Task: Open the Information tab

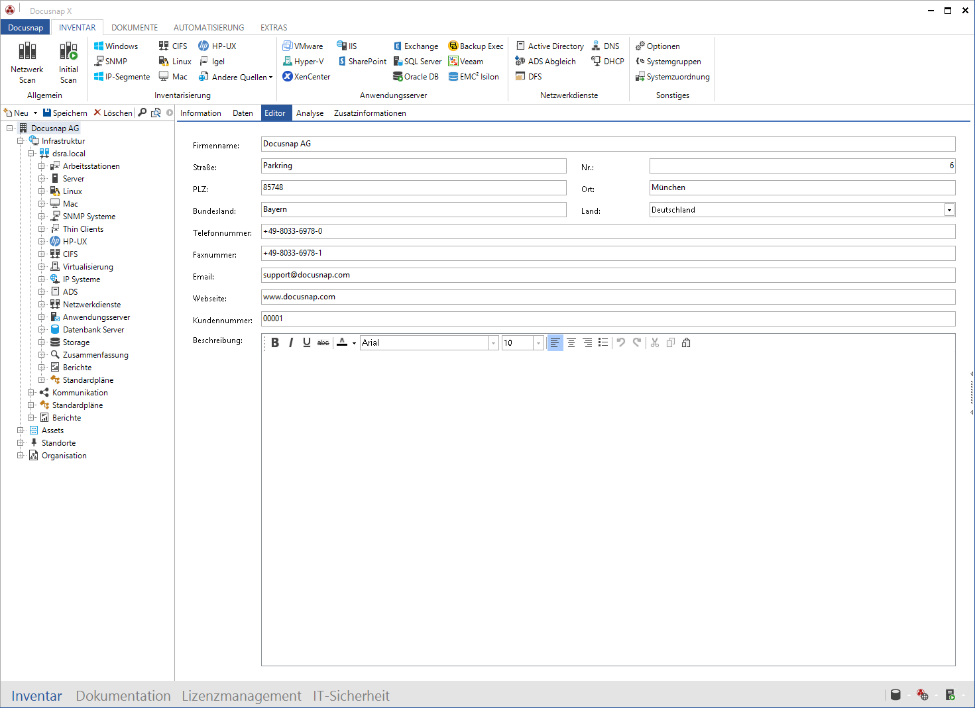Action: tap(201, 113)
